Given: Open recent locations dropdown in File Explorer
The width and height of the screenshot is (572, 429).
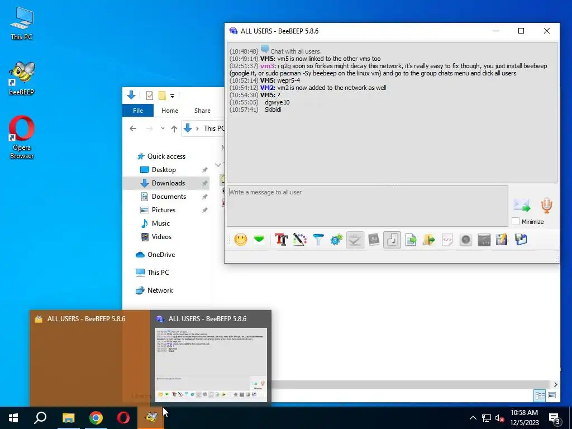Looking at the screenshot, I should pos(163,128).
